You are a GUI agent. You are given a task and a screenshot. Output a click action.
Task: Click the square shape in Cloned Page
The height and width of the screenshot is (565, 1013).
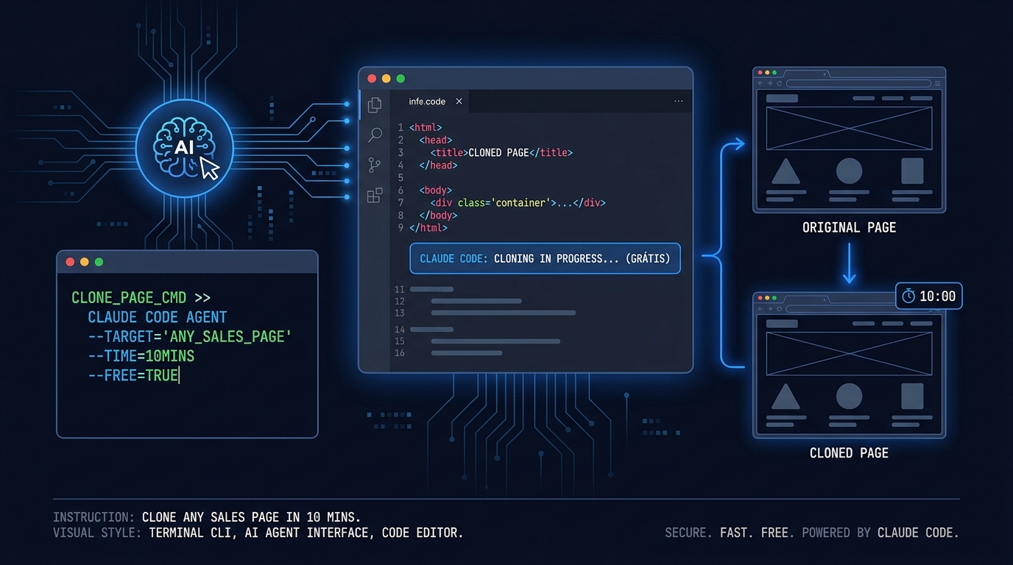point(912,396)
